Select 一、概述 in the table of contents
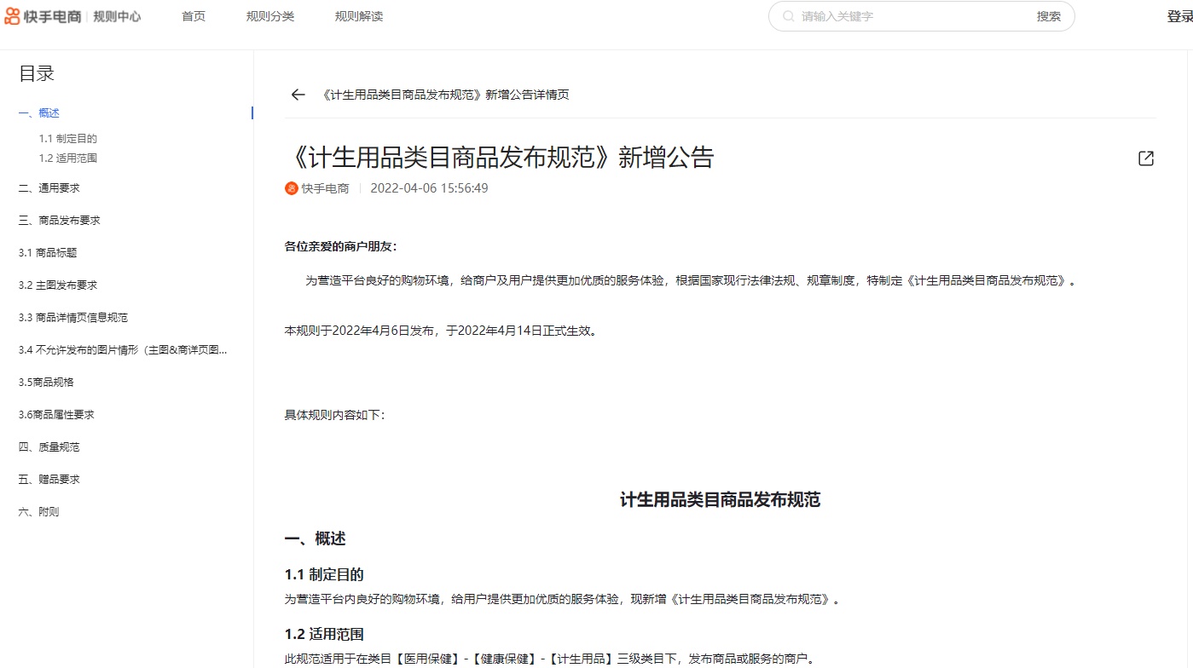This screenshot has width=1193, height=668. 39,113
